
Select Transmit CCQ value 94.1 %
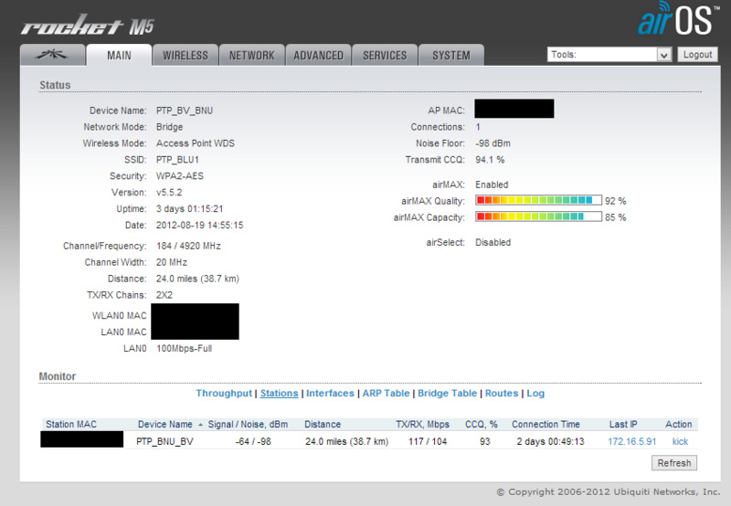point(490,159)
